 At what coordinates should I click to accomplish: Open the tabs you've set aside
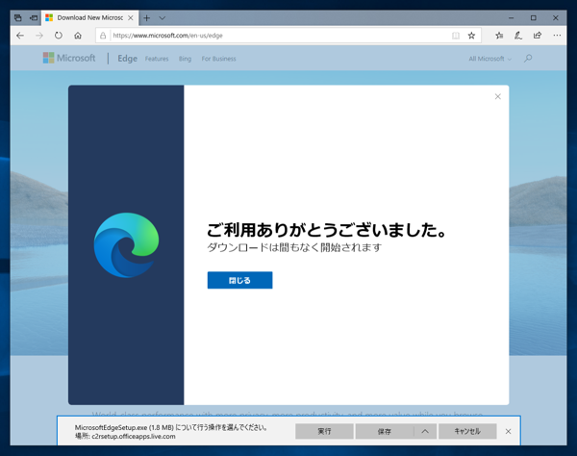tap(17, 17)
